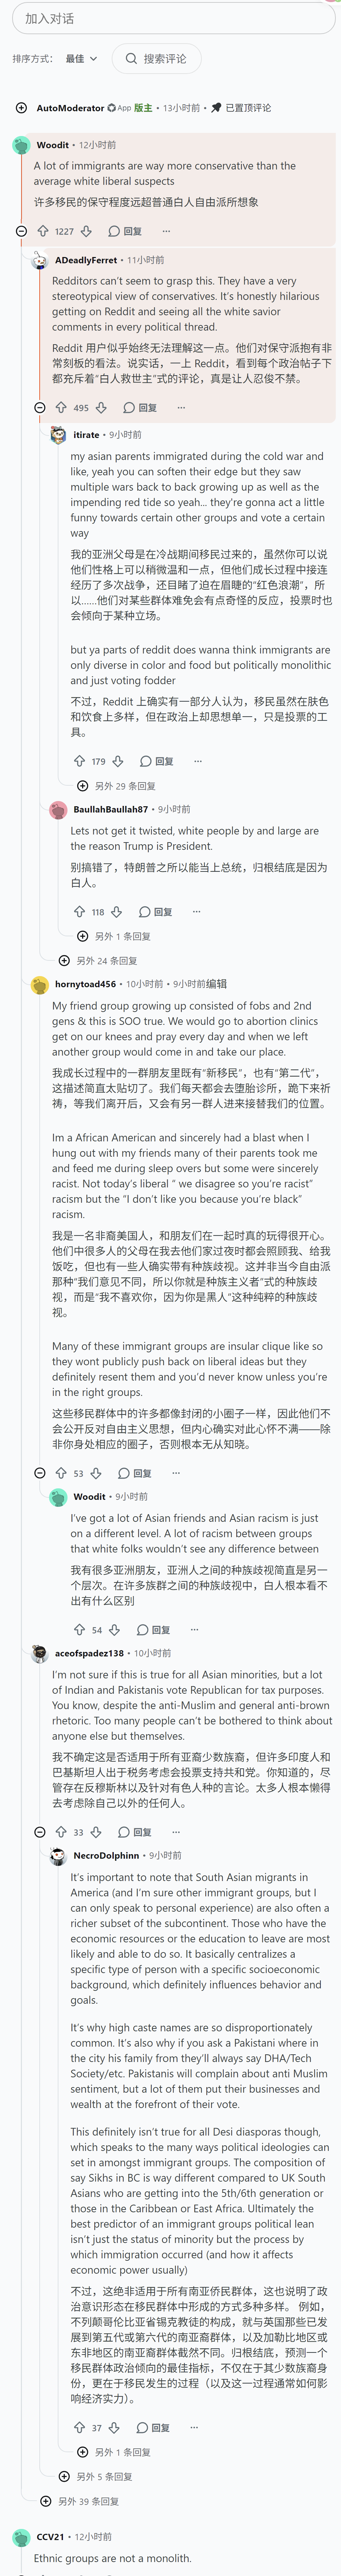341x2576 pixels.
Task: Open aceofspadez138's user profile
Action: pos(89,1653)
